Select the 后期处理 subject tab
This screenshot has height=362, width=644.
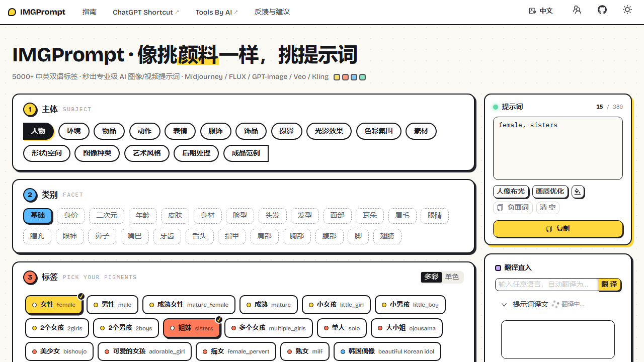(196, 153)
